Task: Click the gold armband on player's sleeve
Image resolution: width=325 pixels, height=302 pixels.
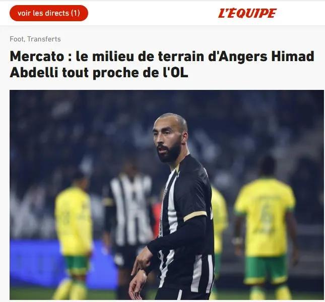Action: (x=195, y=216)
